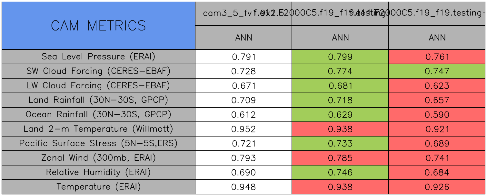Click the ANN subheader in the rightmost column

tap(437, 38)
